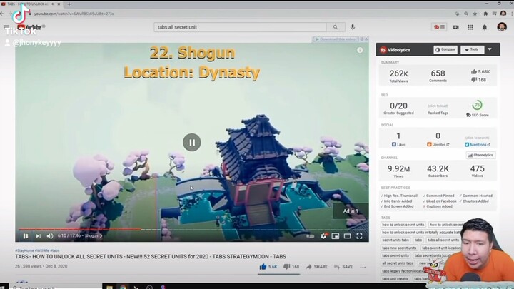
Task: Enter fullscreen mode on the video
Action: point(359,235)
